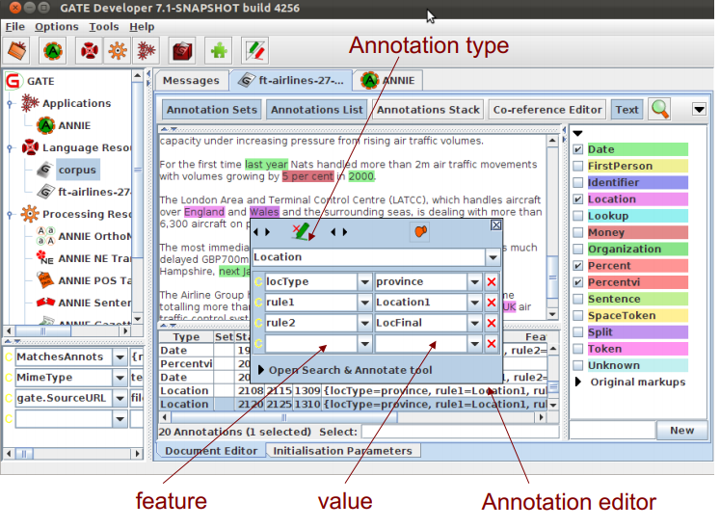Enable the FirstPerson annotation checkbox

(578, 166)
